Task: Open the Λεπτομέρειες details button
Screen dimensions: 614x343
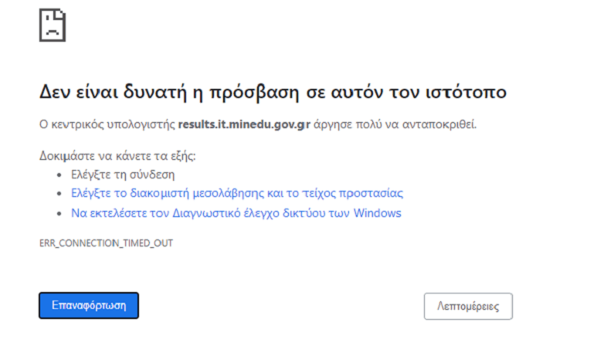Action: (468, 306)
